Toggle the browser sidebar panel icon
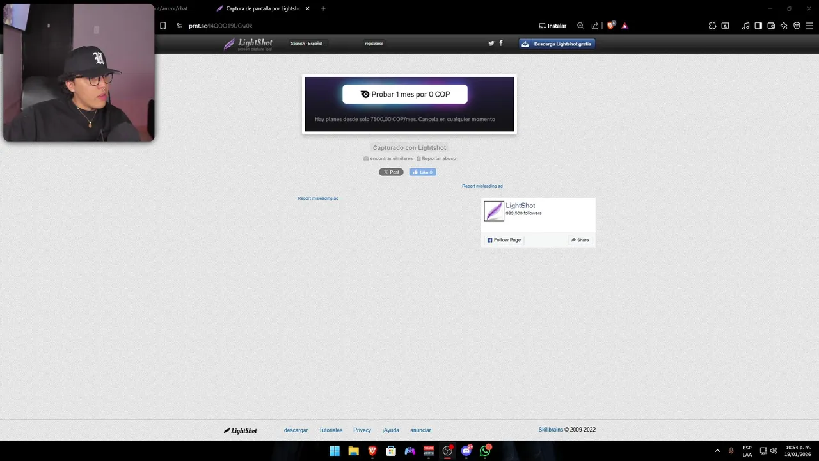This screenshot has height=461, width=819. [x=758, y=26]
